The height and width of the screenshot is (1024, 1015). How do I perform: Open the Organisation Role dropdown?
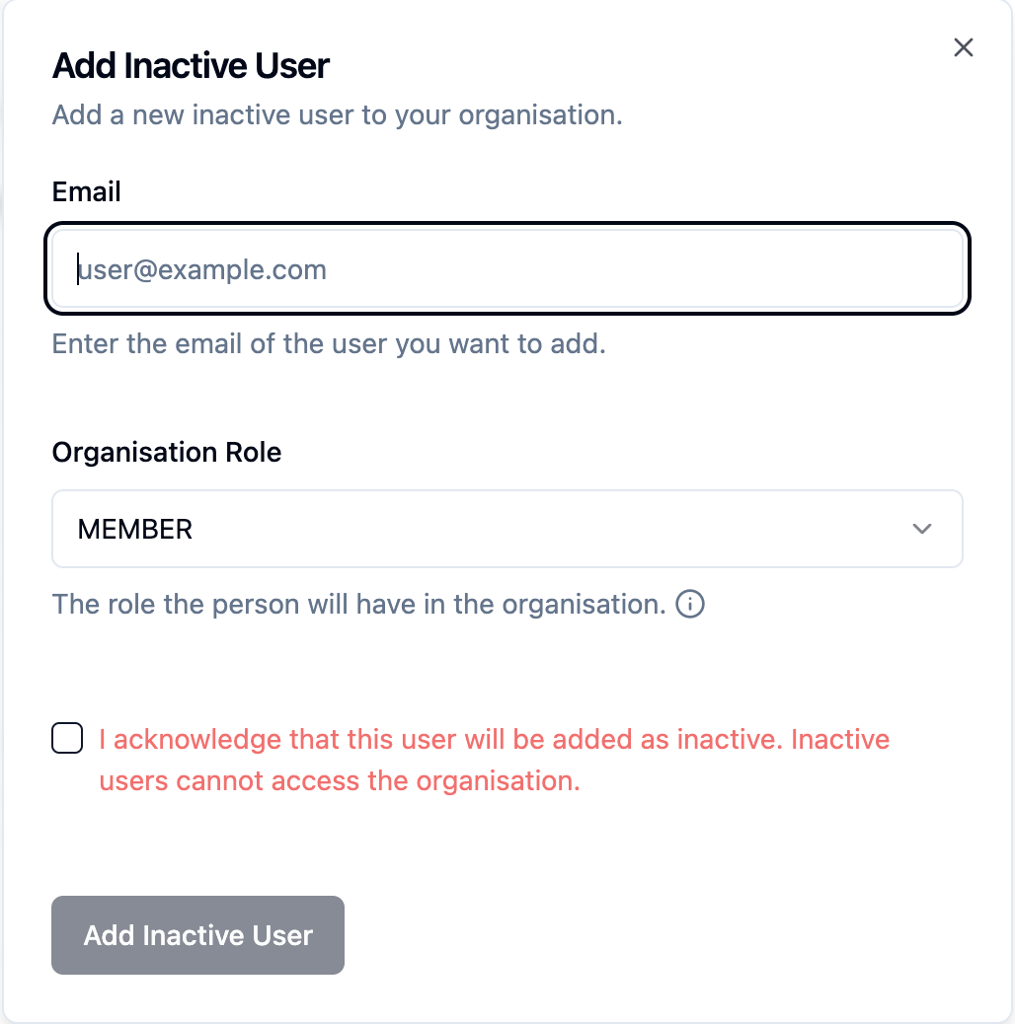[507, 530]
